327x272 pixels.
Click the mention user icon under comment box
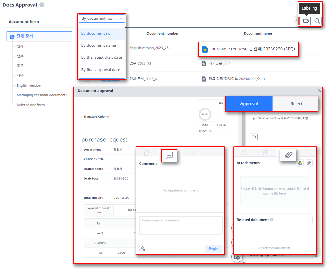[x=143, y=248]
